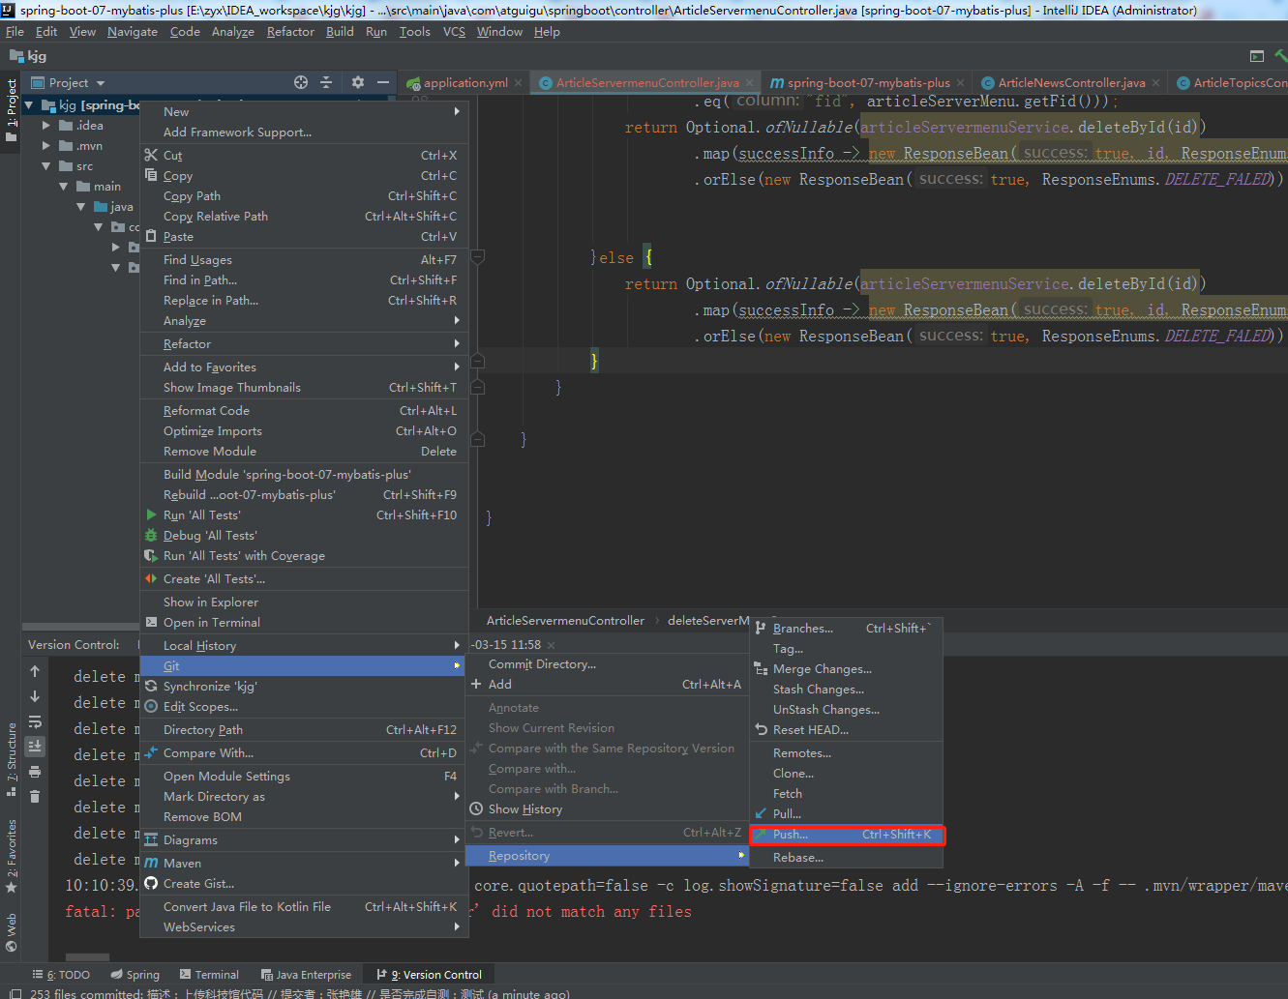Select Create Gist... menu entry
The height and width of the screenshot is (999, 1288).
click(304, 884)
